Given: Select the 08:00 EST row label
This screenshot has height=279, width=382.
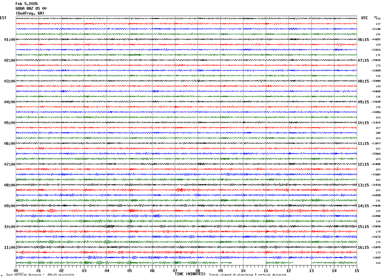Looking at the screenshot, I should click(10, 185).
